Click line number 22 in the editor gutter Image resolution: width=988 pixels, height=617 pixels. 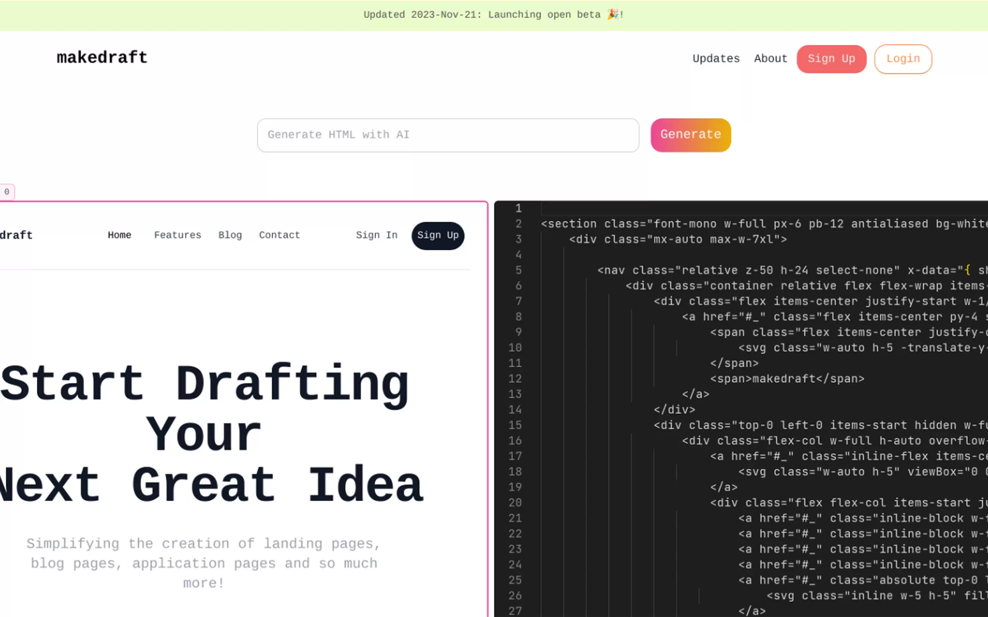pos(515,534)
